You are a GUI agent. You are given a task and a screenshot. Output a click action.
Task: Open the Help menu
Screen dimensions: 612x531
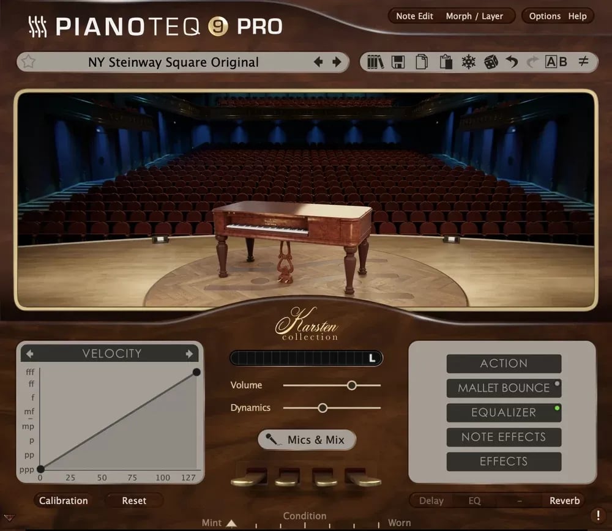coord(577,16)
